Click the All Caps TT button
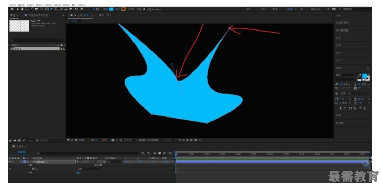The height and width of the screenshot is (190, 381). [351, 109]
